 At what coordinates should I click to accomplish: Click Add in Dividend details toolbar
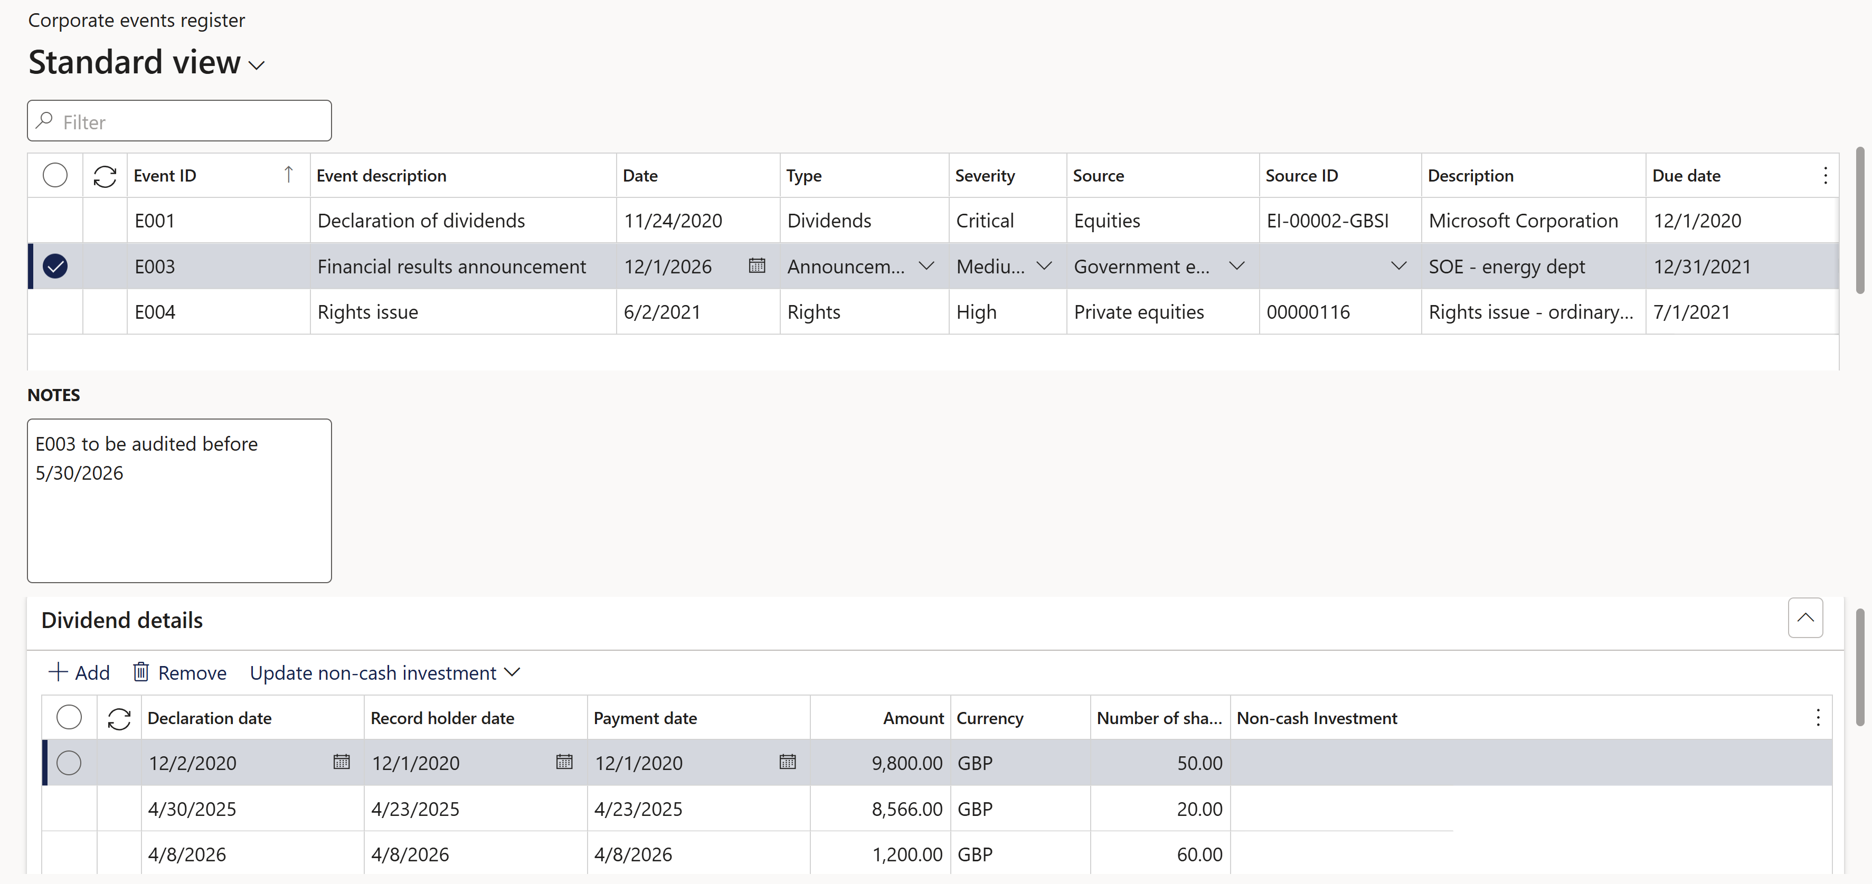[79, 672]
